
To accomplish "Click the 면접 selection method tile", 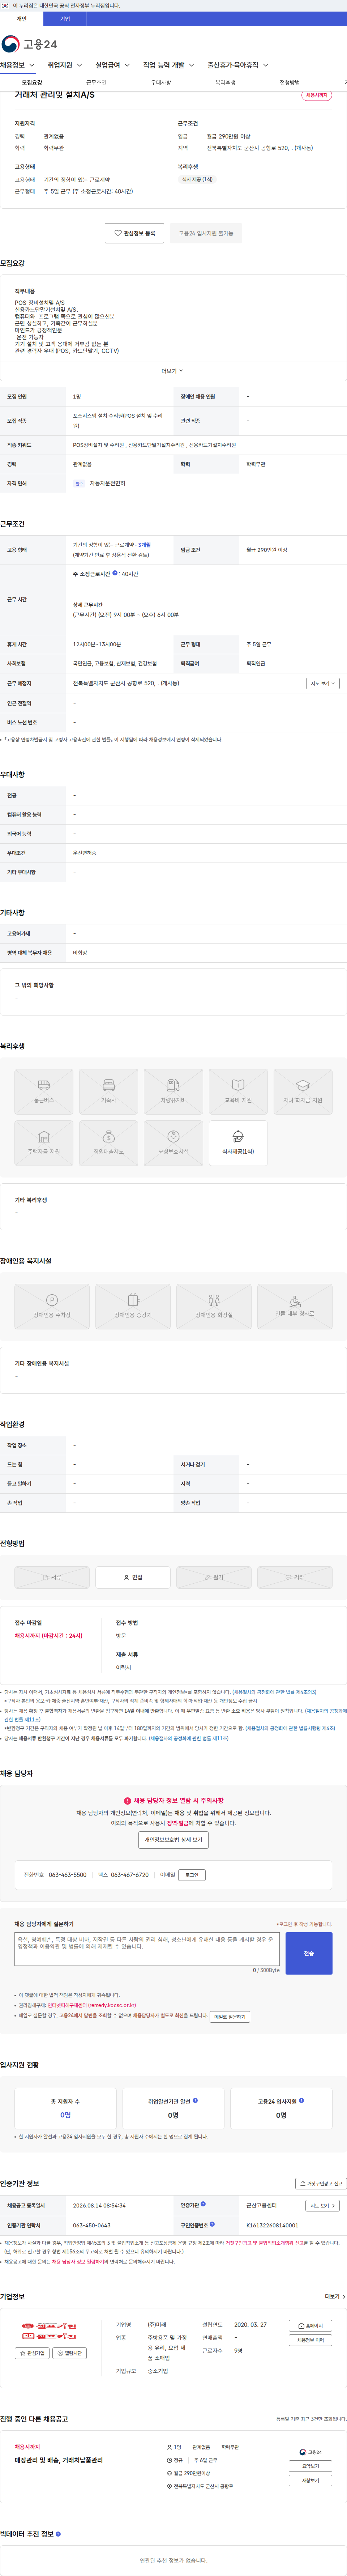I will coord(133,1577).
